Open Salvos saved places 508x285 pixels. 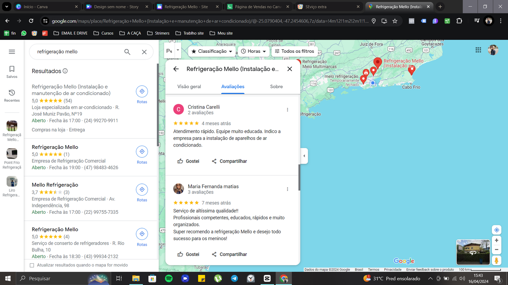click(12, 72)
